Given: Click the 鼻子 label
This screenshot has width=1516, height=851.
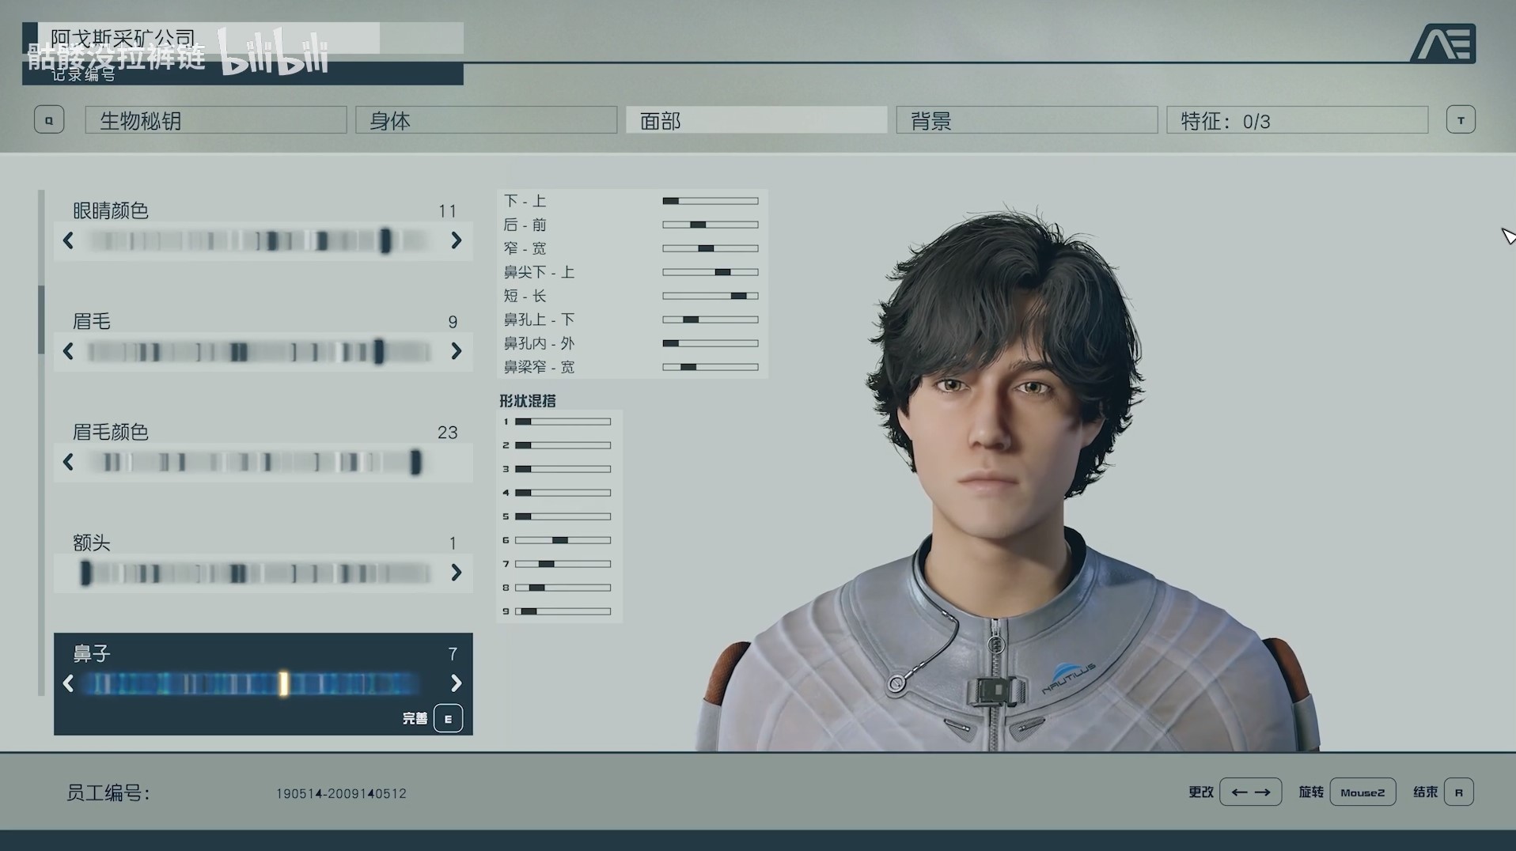Looking at the screenshot, I should pyautogui.click(x=92, y=653).
